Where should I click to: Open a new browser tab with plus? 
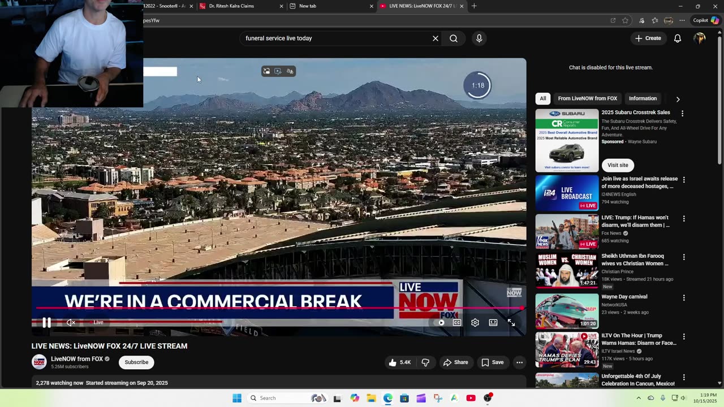pos(474,6)
